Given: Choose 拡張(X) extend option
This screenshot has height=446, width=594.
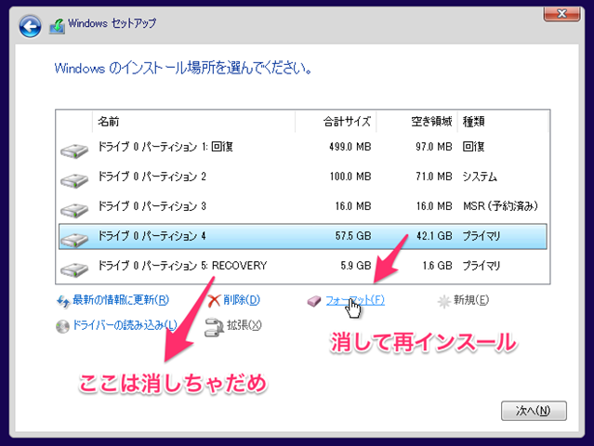Looking at the screenshot, I should [x=244, y=325].
